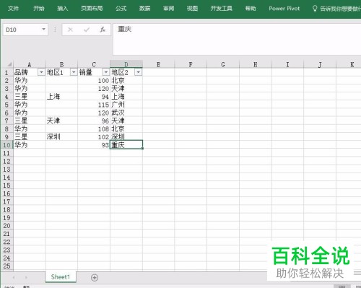
Task: Select column G header
Action: (223, 64)
